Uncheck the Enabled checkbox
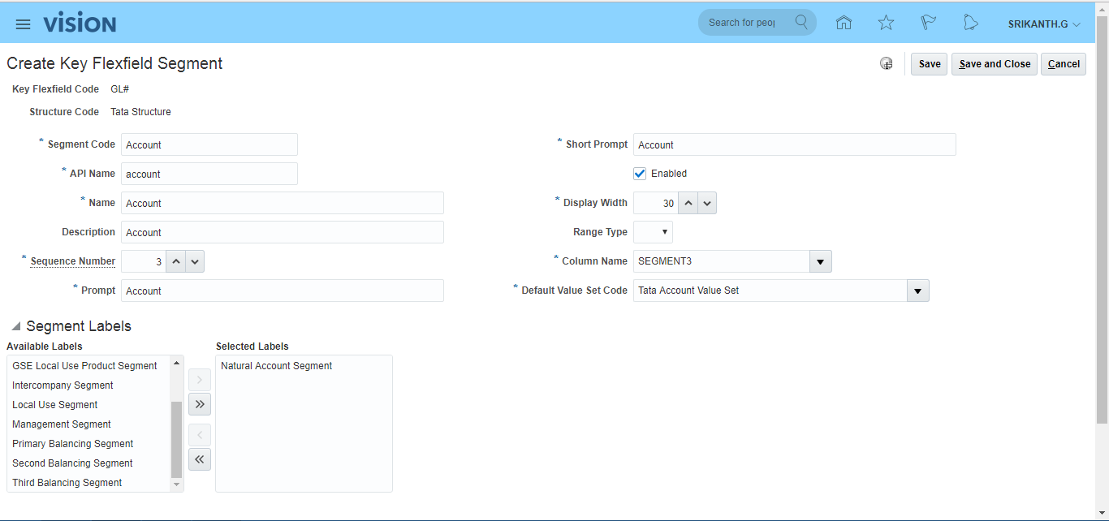 [x=640, y=174]
